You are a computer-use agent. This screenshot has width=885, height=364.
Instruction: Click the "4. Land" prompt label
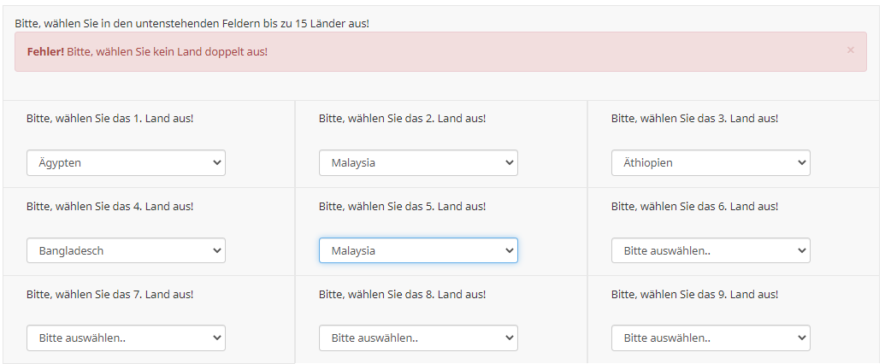tap(110, 206)
